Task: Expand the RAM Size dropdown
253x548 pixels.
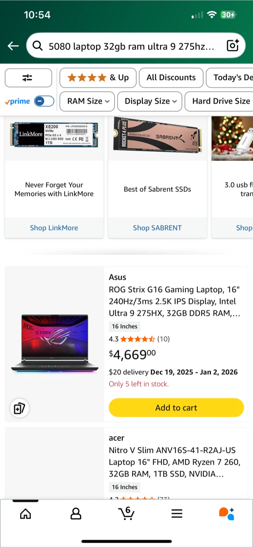Action: [x=88, y=101]
